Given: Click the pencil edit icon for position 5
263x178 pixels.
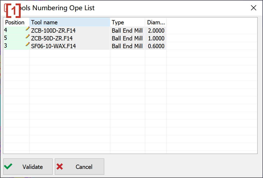Looking at the screenshot, I should (27, 36).
